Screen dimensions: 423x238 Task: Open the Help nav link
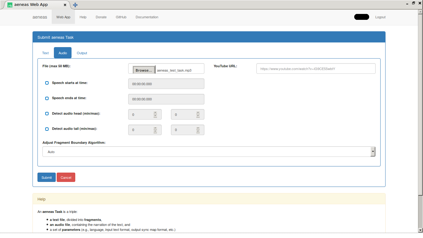(x=83, y=17)
